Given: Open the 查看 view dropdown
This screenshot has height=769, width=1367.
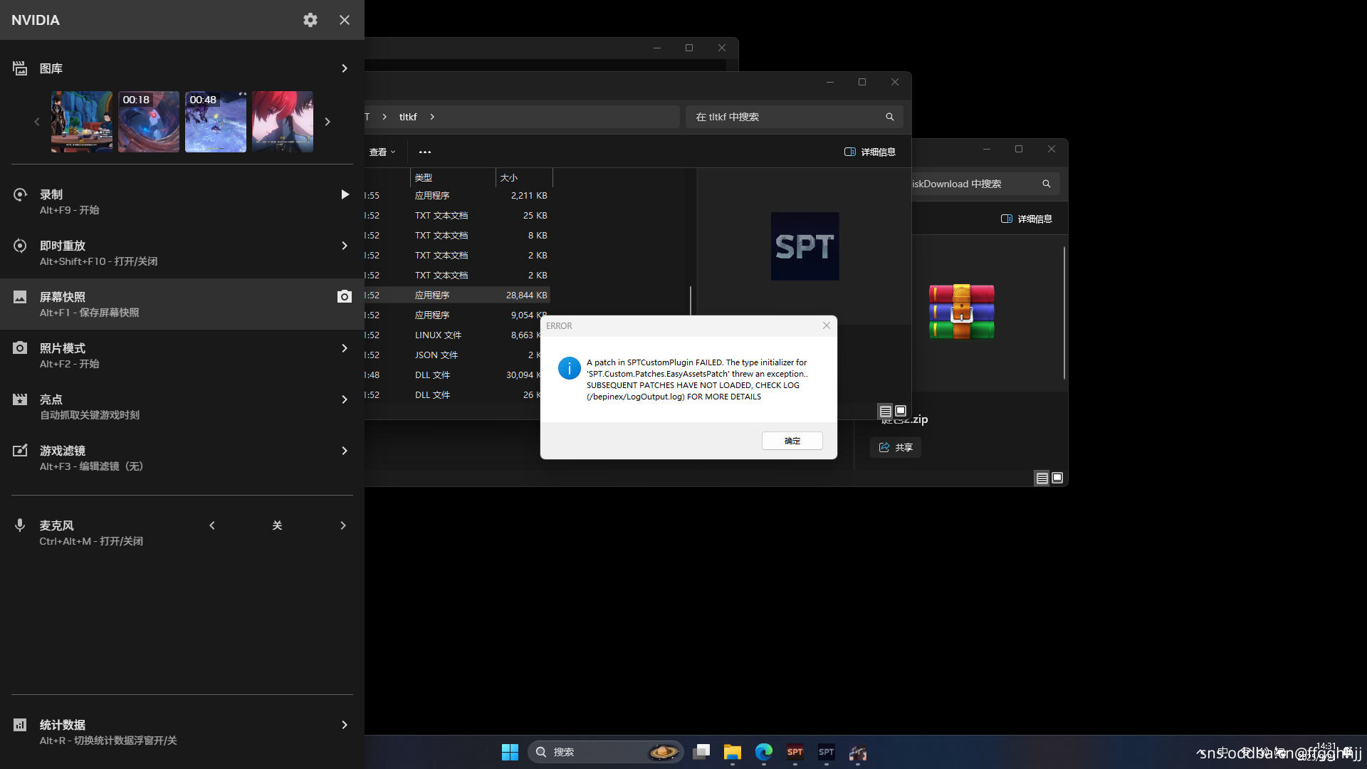Looking at the screenshot, I should click(382, 152).
